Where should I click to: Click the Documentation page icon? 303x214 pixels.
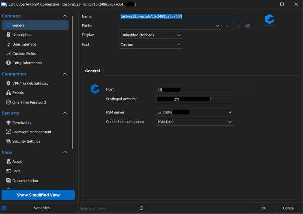coord(8,180)
